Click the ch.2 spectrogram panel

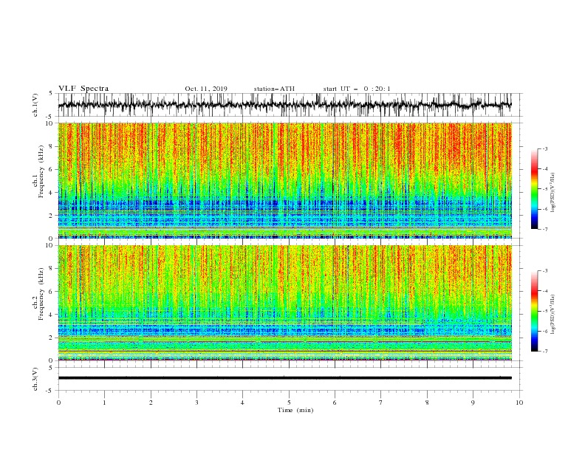[x=285, y=303]
